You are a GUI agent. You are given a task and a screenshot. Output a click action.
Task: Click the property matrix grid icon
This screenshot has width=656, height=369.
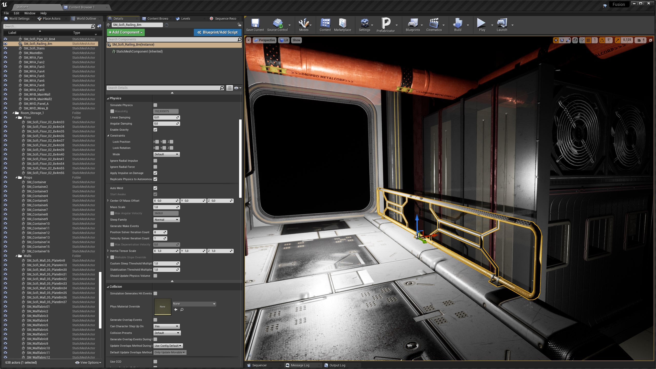point(229,88)
